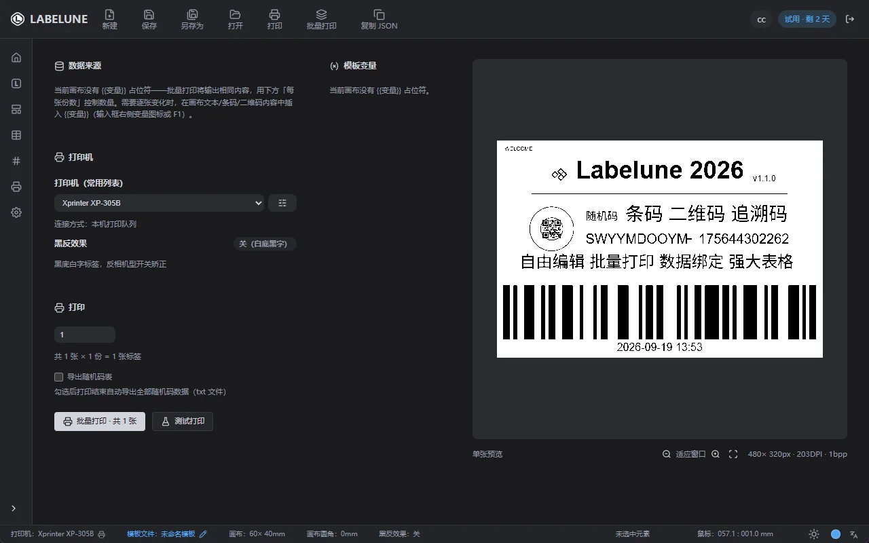Screen dimensions: 869x543
Task: Click the 批量打印 · 共 1 张 button
Action: click(100, 422)
